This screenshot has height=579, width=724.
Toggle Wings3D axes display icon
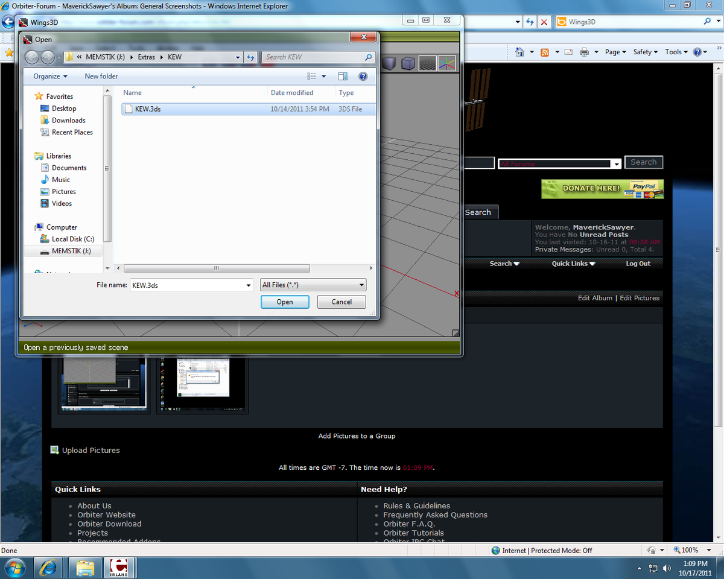(446, 63)
